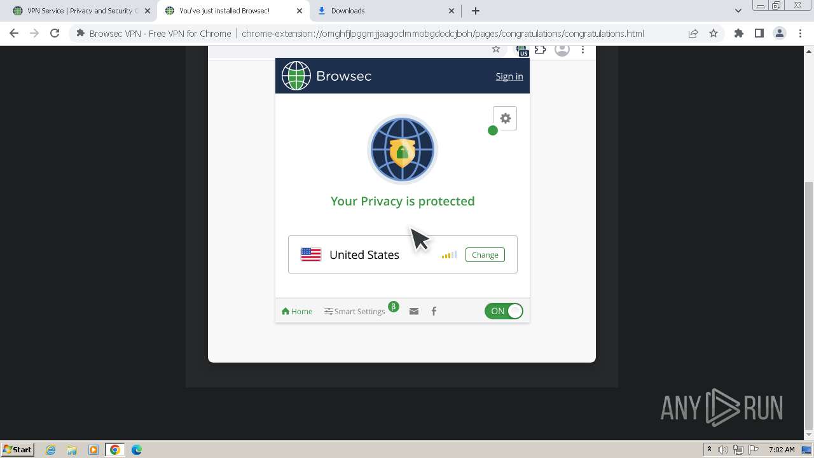Launch Internet Explorer from taskbar
Image resolution: width=814 pixels, height=458 pixels.
[x=50, y=450]
